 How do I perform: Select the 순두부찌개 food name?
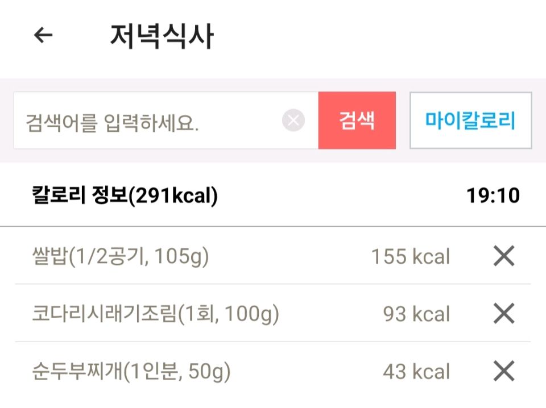tap(77, 372)
